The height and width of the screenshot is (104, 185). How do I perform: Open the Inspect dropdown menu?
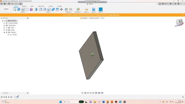(86, 12)
